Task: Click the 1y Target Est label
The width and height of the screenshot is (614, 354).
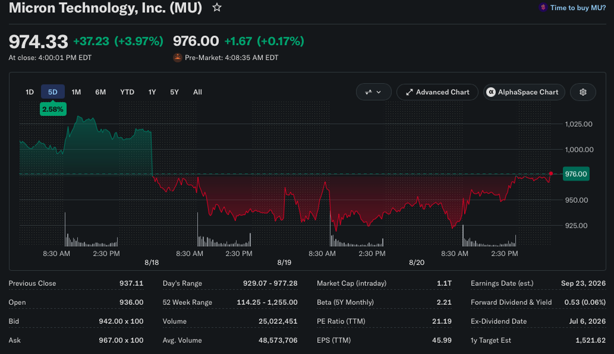Action: (490, 340)
